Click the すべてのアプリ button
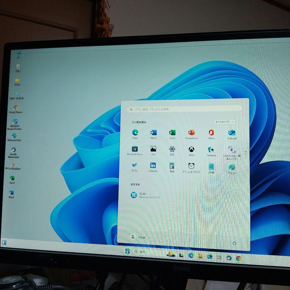Image resolution: width=290 pixels, height=290 pixels. [224, 122]
